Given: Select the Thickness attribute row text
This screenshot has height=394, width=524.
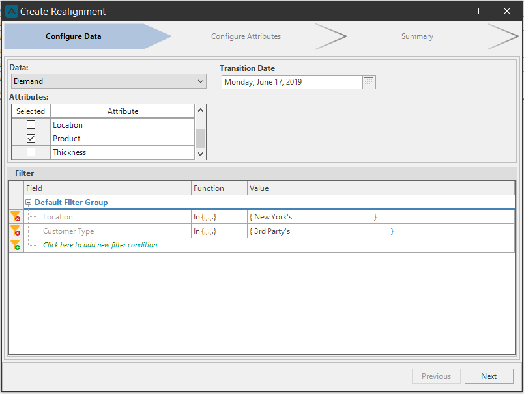Looking at the screenshot, I should 70,152.
